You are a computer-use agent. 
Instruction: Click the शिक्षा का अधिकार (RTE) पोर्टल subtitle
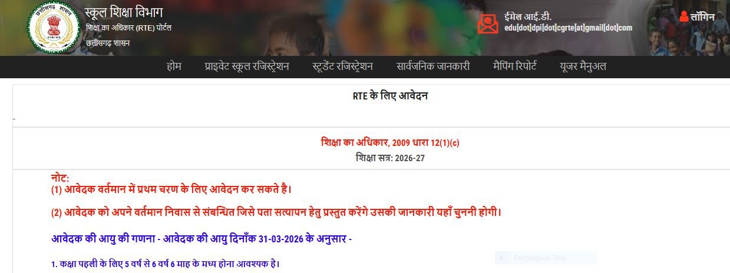click(x=128, y=28)
